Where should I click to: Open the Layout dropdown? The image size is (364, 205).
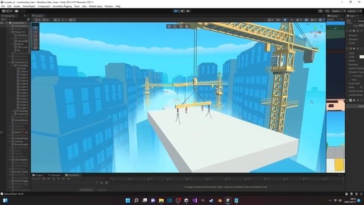pyautogui.click(x=354, y=11)
